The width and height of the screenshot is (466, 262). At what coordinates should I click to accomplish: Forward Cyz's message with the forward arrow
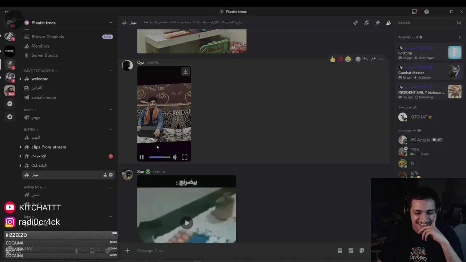pyautogui.click(x=373, y=59)
